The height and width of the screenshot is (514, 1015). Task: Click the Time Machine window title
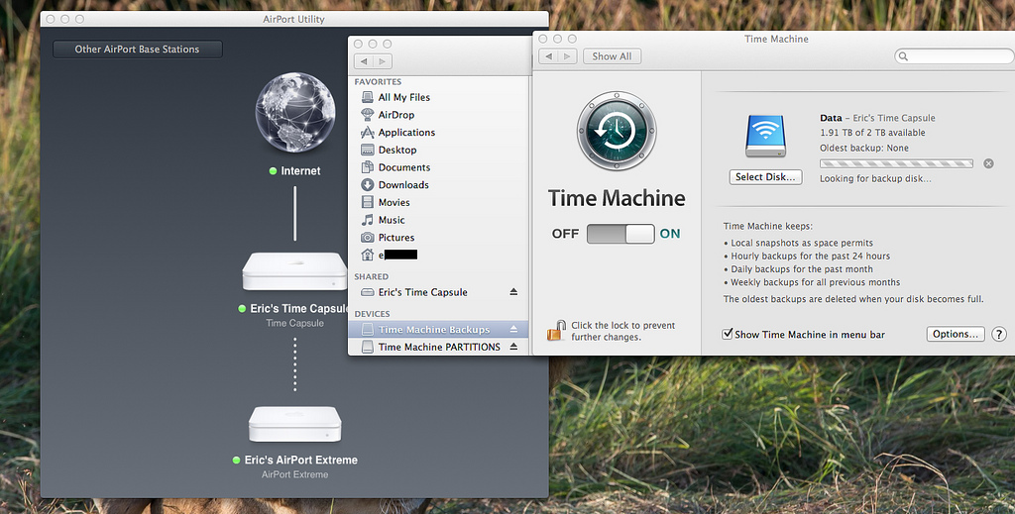[x=776, y=39]
